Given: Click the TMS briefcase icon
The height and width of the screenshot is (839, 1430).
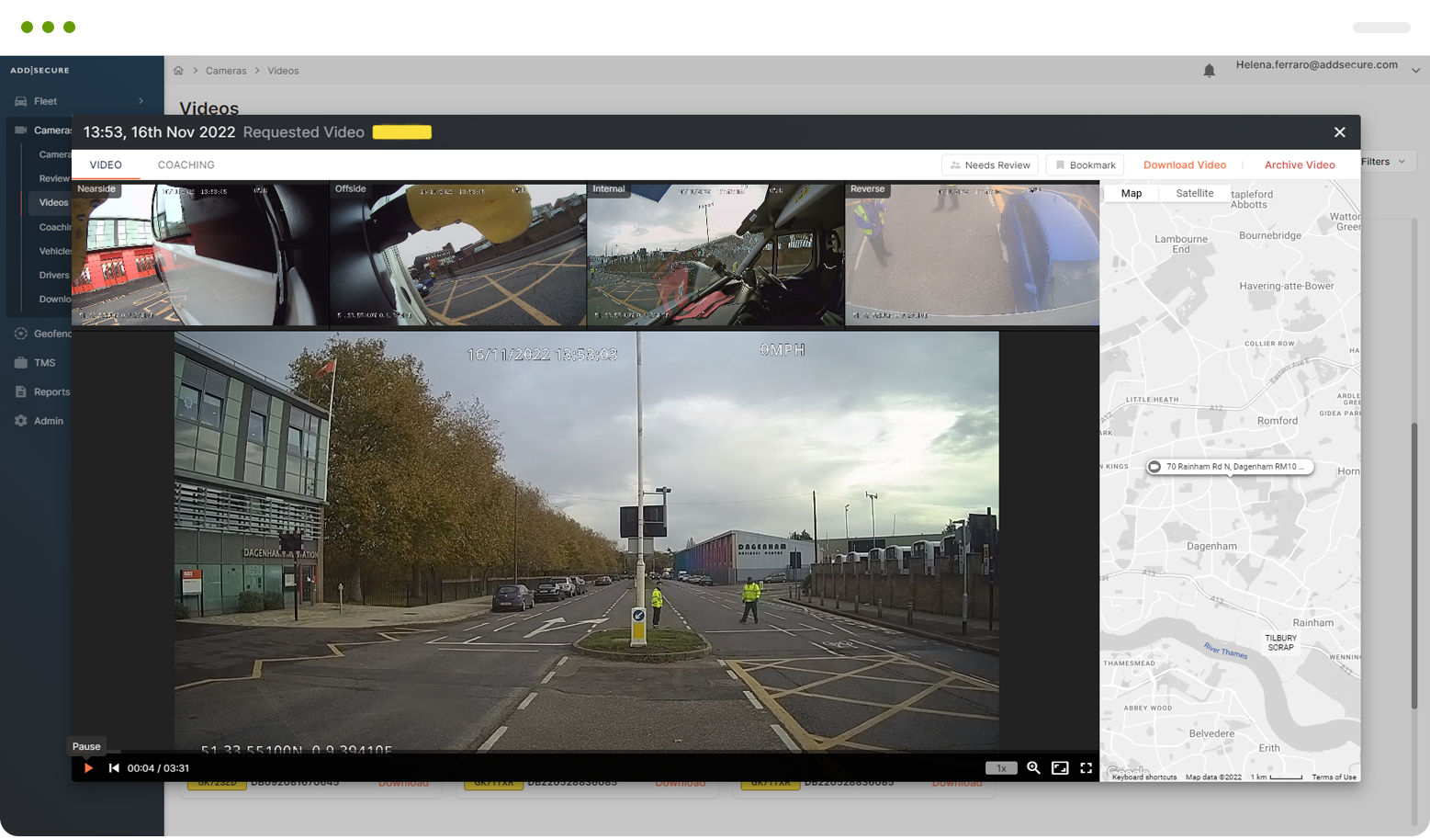Looking at the screenshot, I should [20, 363].
